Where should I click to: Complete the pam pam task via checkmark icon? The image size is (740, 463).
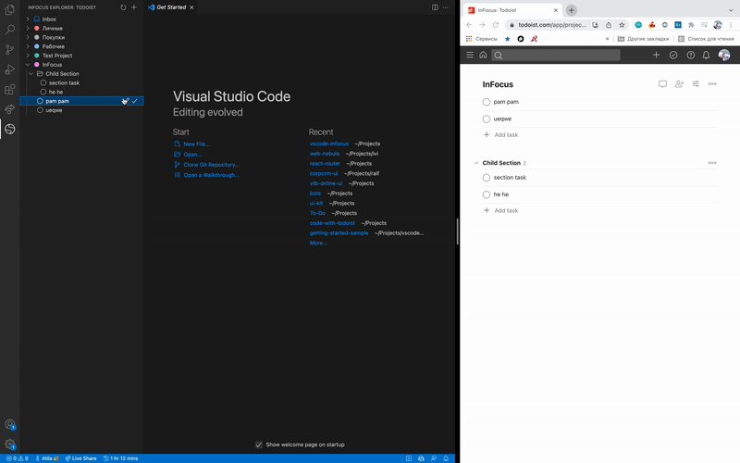pyautogui.click(x=134, y=101)
